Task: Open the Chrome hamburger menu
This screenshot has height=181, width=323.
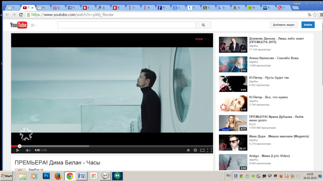Action: point(321,15)
